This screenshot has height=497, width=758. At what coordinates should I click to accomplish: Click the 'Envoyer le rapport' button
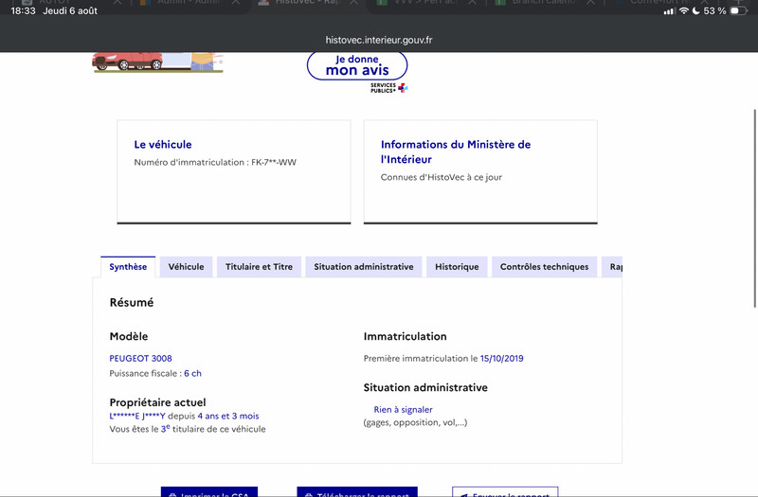pos(505,492)
